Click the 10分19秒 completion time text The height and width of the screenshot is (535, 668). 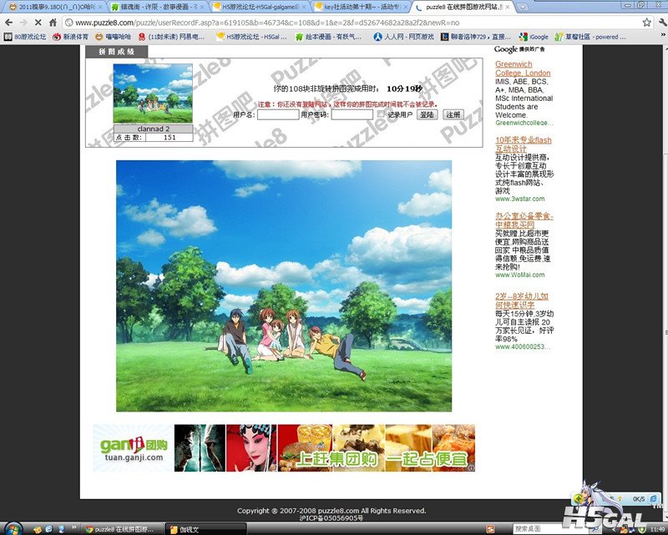pos(405,88)
